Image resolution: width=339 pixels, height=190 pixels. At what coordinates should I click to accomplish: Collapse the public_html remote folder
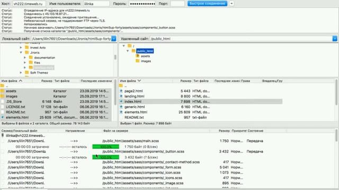(128, 51)
